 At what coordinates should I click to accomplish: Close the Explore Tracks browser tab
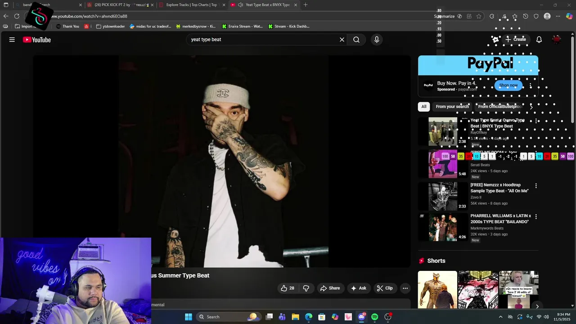(224, 5)
